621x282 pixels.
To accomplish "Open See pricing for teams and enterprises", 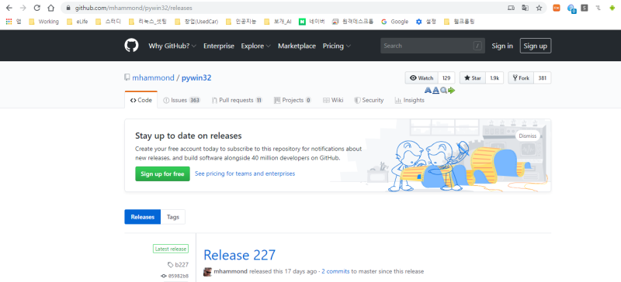I will pos(245,174).
